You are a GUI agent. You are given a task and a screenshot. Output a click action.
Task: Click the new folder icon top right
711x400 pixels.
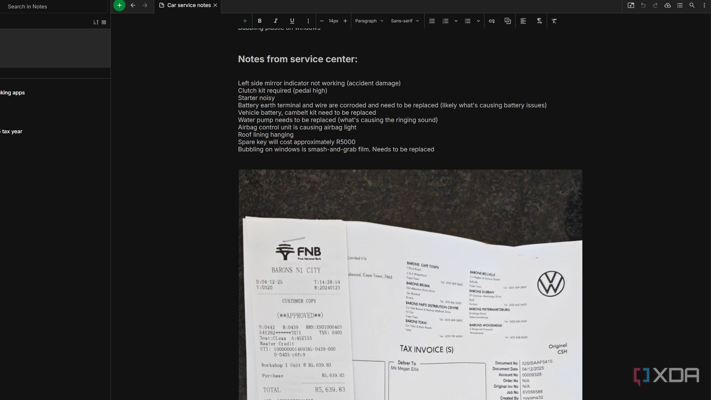pos(631,5)
